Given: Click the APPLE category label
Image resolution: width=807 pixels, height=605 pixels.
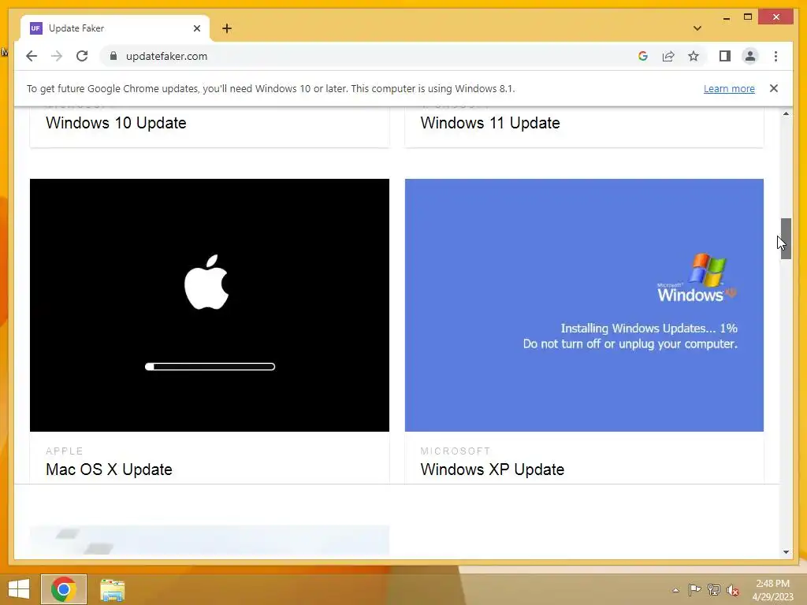Looking at the screenshot, I should 65,451.
